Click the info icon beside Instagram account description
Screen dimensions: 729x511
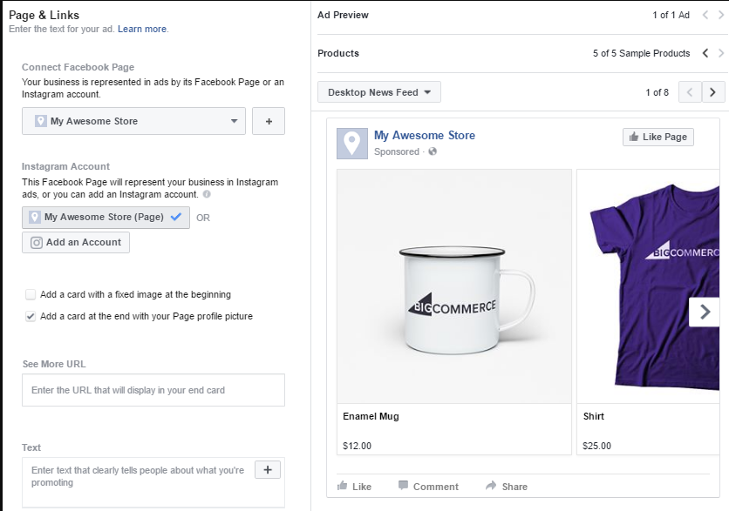tap(207, 194)
